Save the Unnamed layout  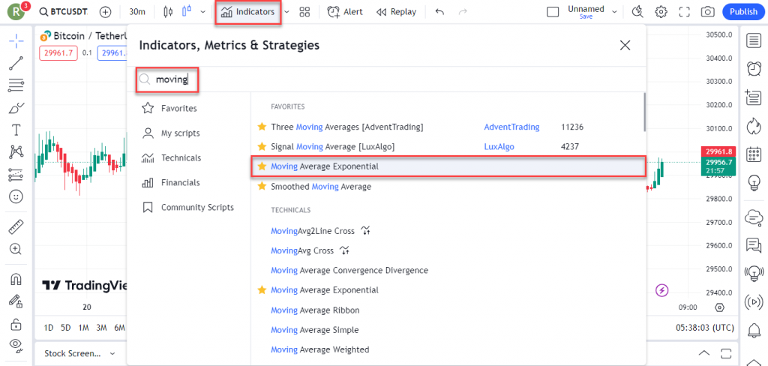tap(586, 16)
